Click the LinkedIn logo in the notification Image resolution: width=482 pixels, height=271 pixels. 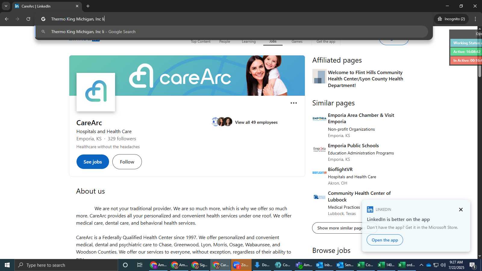tap(370, 210)
